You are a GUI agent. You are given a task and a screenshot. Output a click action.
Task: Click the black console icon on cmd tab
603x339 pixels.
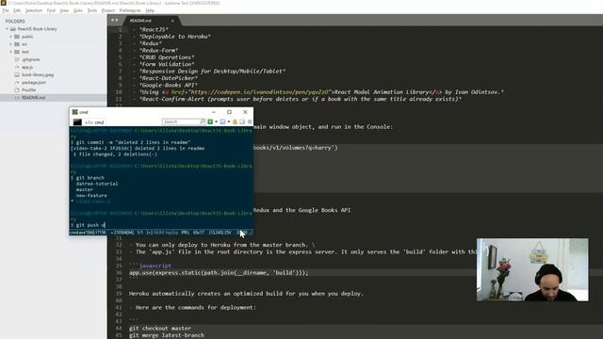click(77, 122)
